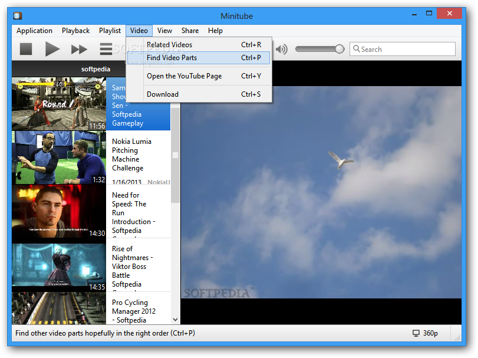The width and height of the screenshot is (478, 358).
Task: Click the bird video playback area
Action: click(321, 192)
